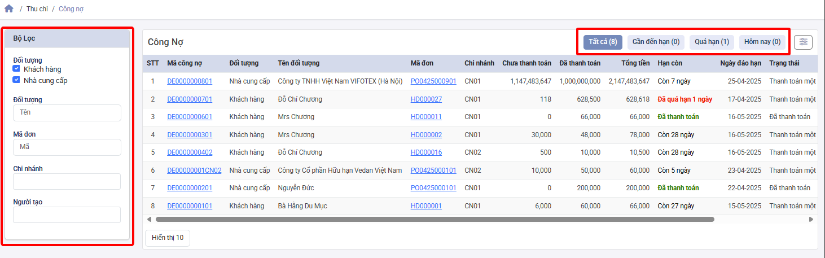The image size is (825, 258).
Task: Open order PO0425000101 in Vedan row
Action: [x=433, y=170]
